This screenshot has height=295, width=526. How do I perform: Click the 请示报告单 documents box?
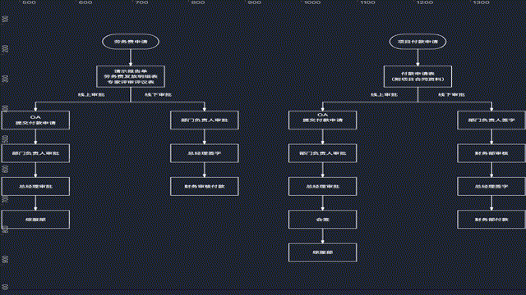131,76
